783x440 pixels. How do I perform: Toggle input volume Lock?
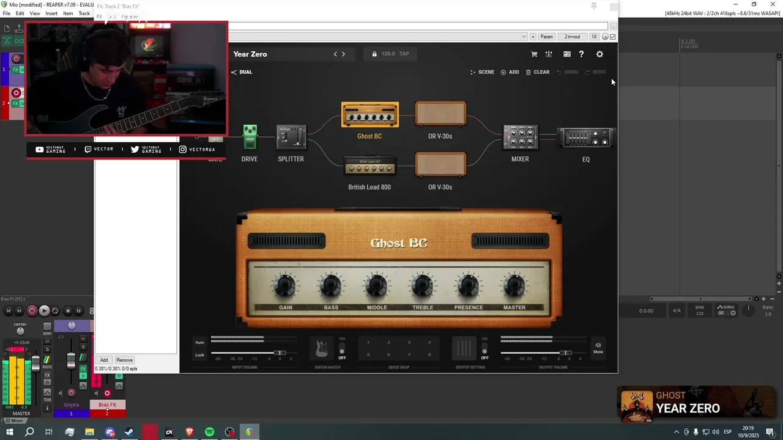point(199,354)
